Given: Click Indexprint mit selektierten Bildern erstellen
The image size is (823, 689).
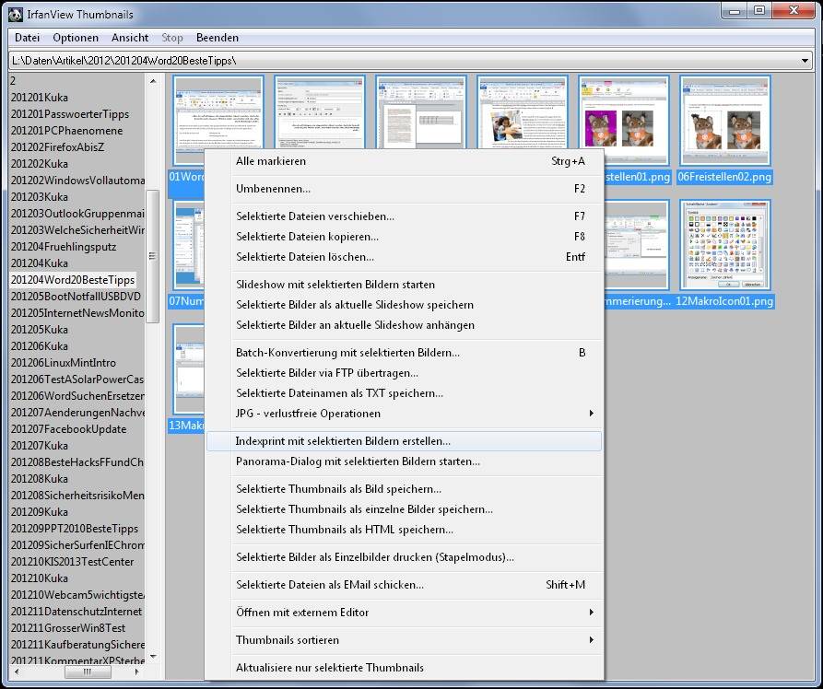Looking at the screenshot, I should point(405,441).
